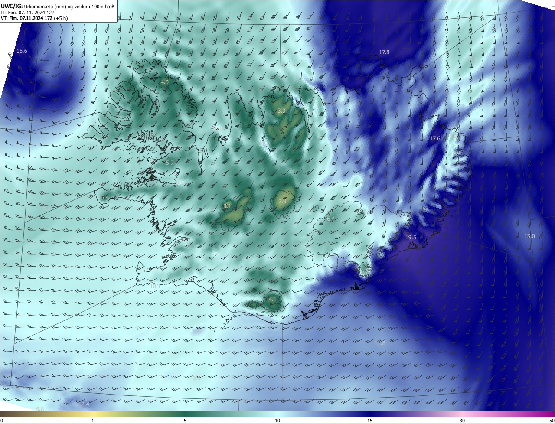Image resolution: width=555 pixels, height=424 pixels.
Task: Click the 4.0 value over the Westfjords
Action: pos(164,82)
